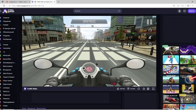This screenshot has width=196, height=110.
Task: Open Недавние in the sidebar
Action: [x=7, y=21]
